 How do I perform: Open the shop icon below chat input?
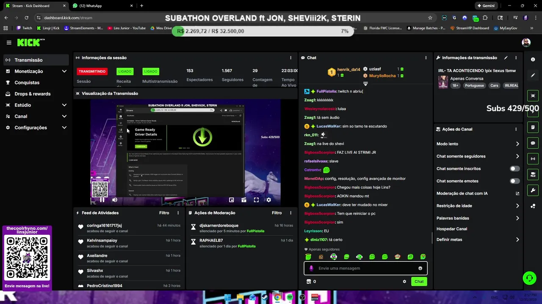tap(309, 282)
